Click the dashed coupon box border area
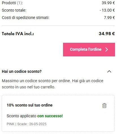This screenshot has height=134, width=117. coord(58,113)
